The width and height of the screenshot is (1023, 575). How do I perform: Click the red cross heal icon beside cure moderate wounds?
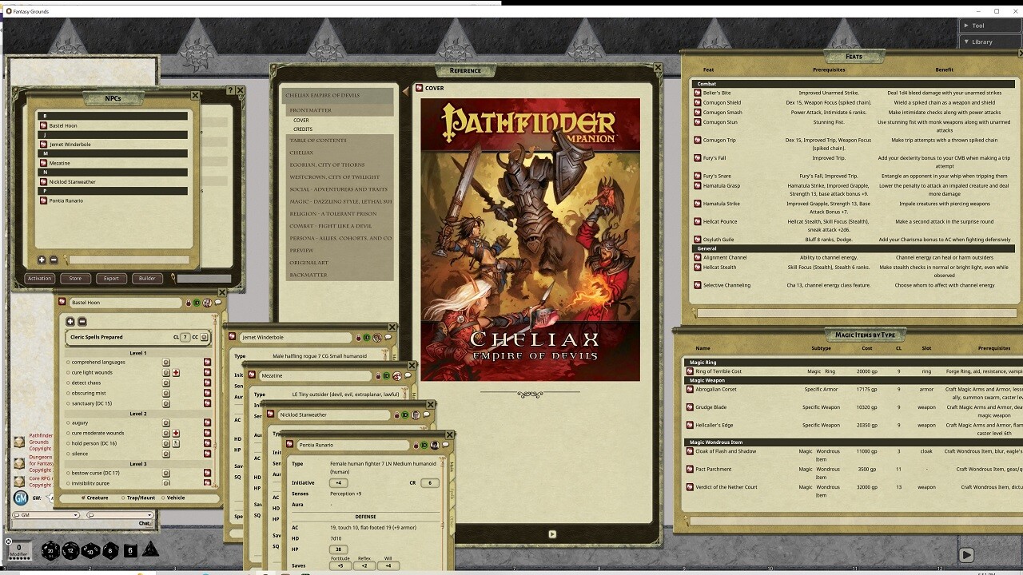tap(176, 433)
